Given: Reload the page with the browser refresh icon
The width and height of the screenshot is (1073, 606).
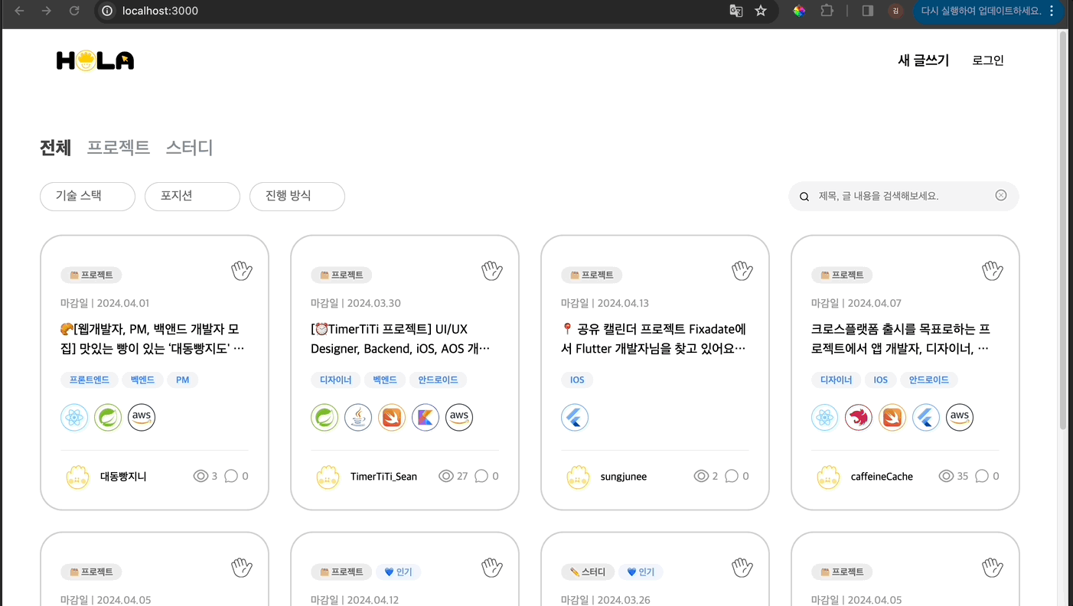Looking at the screenshot, I should click(74, 11).
